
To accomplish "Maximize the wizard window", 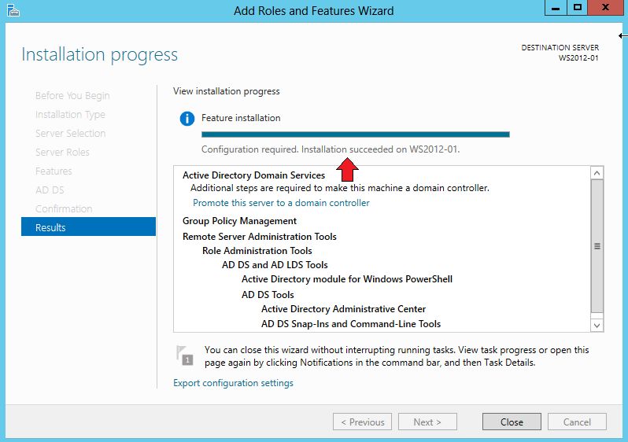I will [x=577, y=8].
